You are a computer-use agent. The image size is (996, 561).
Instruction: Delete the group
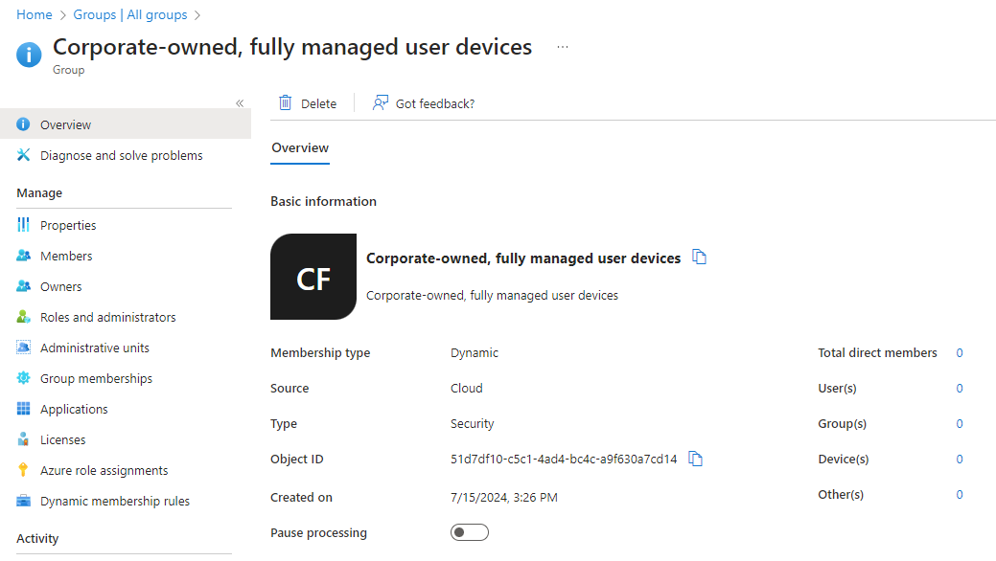pyautogui.click(x=308, y=102)
